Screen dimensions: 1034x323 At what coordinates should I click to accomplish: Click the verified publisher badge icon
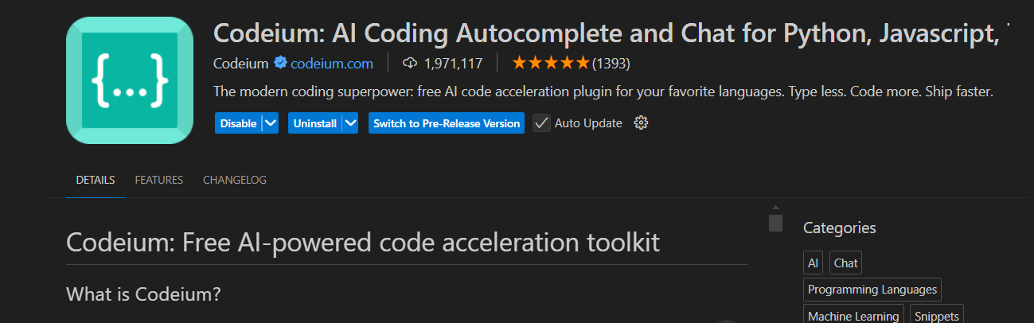(280, 62)
